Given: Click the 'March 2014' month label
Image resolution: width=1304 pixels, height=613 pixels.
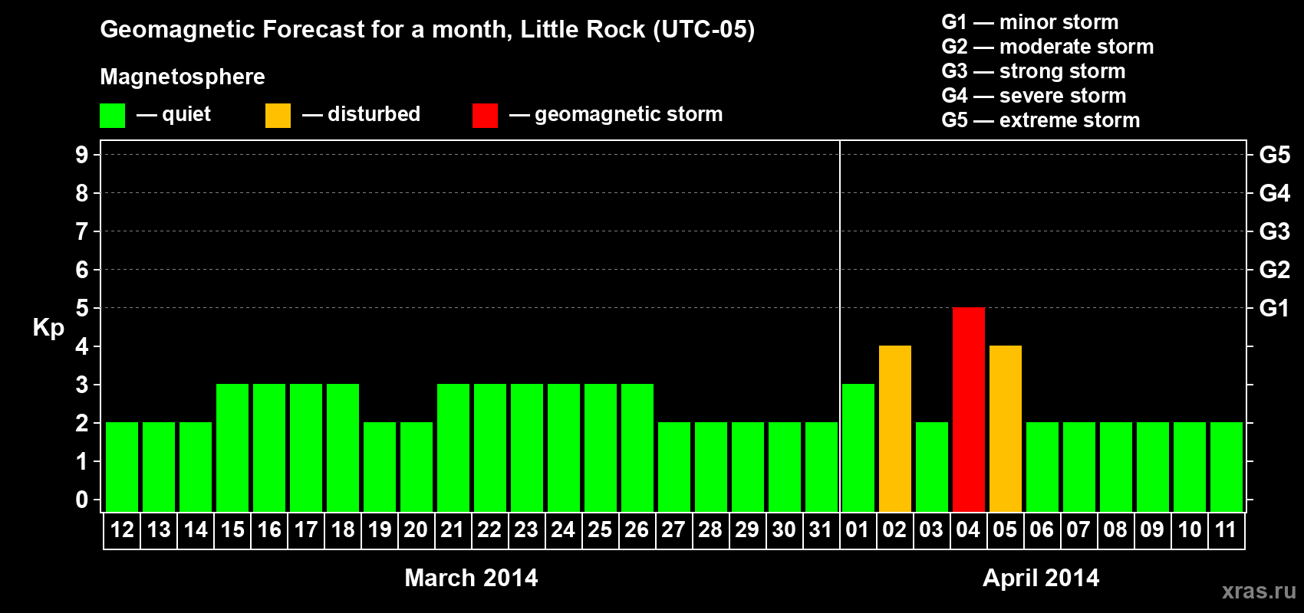Looking at the screenshot, I should pos(471,578).
